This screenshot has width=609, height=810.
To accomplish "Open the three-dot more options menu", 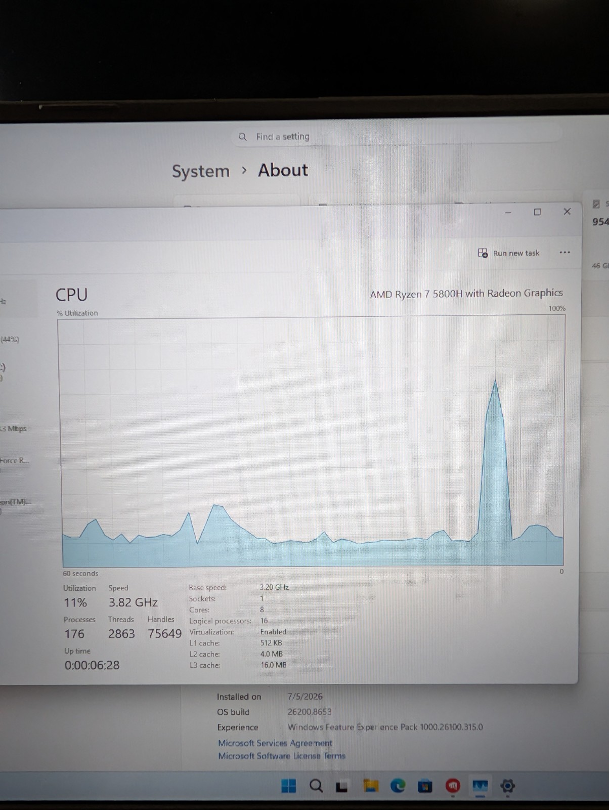I will [564, 252].
